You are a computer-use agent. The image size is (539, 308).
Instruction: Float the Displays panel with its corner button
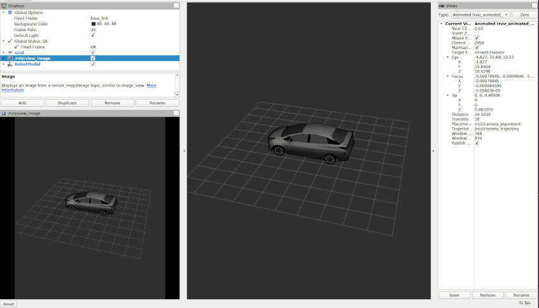click(x=176, y=6)
